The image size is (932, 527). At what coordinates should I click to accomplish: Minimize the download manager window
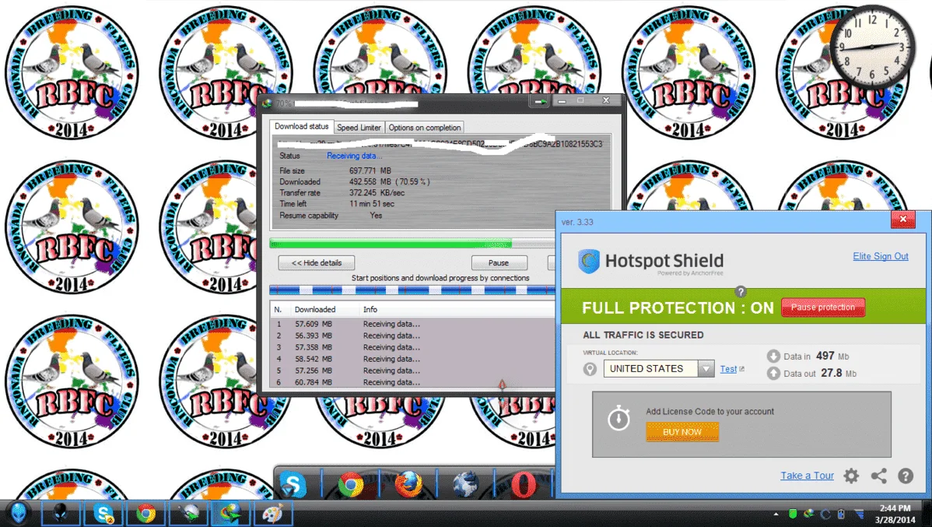[x=562, y=101]
